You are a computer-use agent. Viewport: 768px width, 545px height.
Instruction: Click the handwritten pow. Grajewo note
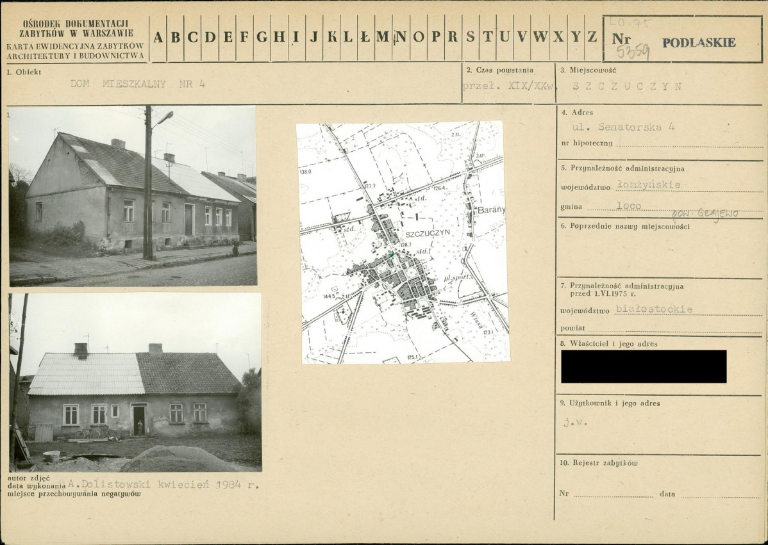point(705,215)
